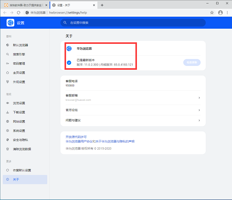Click the address bar URL hwbrowser://settings/help
The height and width of the screenshot is (200, 232).
pyautogui.click(x=68, y=13)
